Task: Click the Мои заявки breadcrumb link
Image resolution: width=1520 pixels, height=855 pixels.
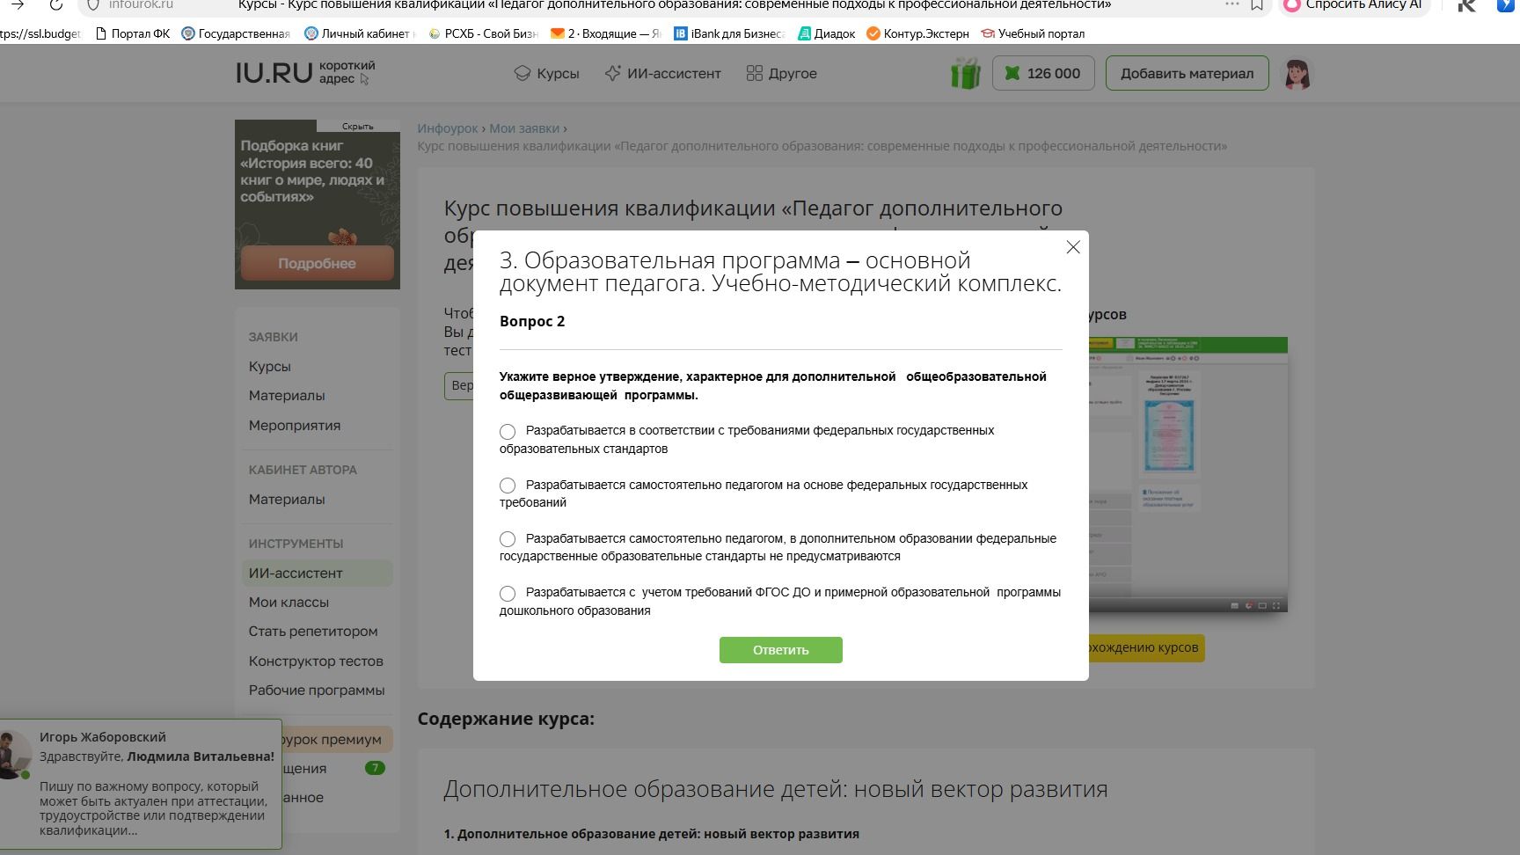Action: click(x=524, y=128)
